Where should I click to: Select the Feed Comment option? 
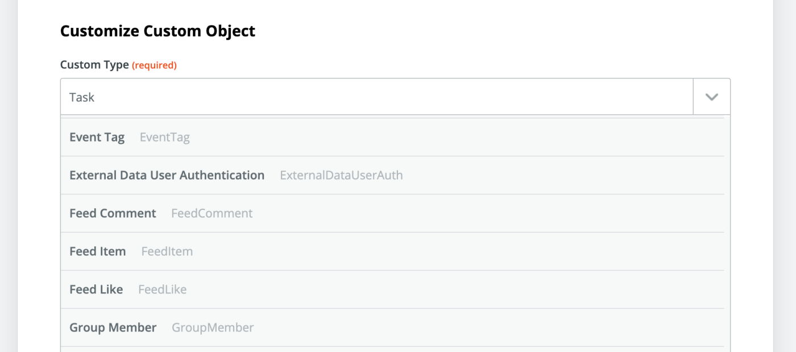[113, 214]
